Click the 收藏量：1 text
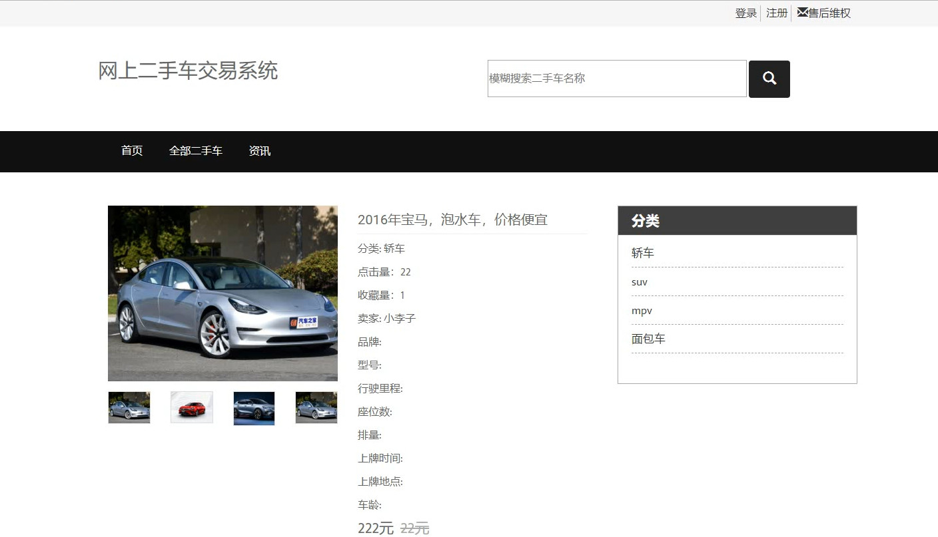Viewport: 938px width, 537px height. click(382, 295)
